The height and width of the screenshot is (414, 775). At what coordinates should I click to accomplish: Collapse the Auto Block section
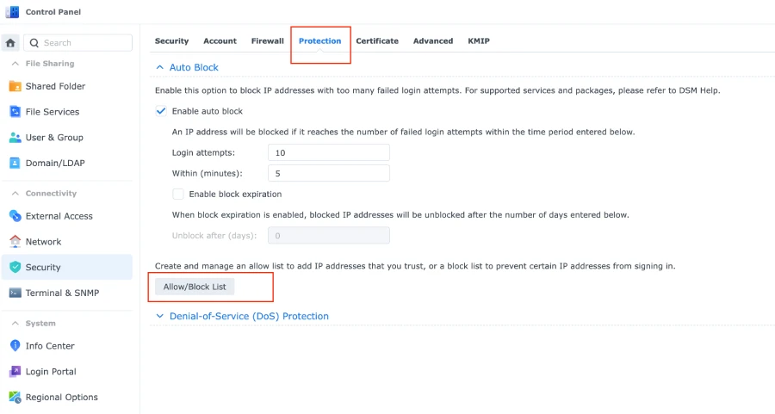click(159, 67)
